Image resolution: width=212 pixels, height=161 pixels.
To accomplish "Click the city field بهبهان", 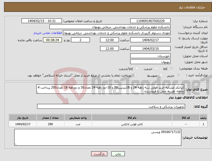I will pyautogui.click(x=150, y=62).
